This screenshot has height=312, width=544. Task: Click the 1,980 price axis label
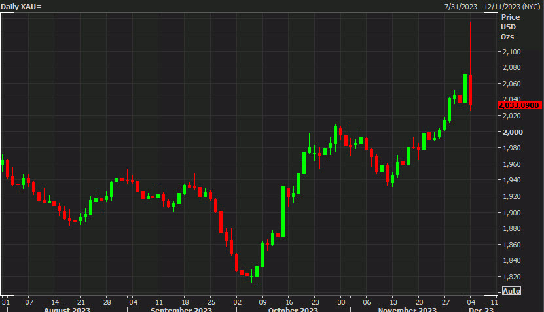[512, 148]
